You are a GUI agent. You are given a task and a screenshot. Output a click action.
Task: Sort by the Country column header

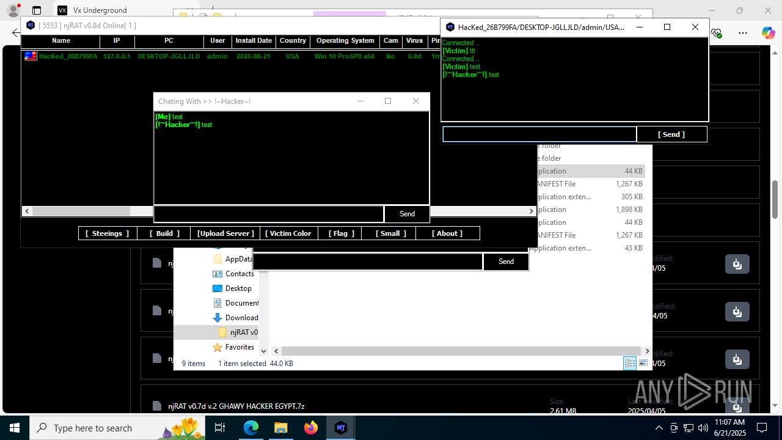tap(293, 41)
